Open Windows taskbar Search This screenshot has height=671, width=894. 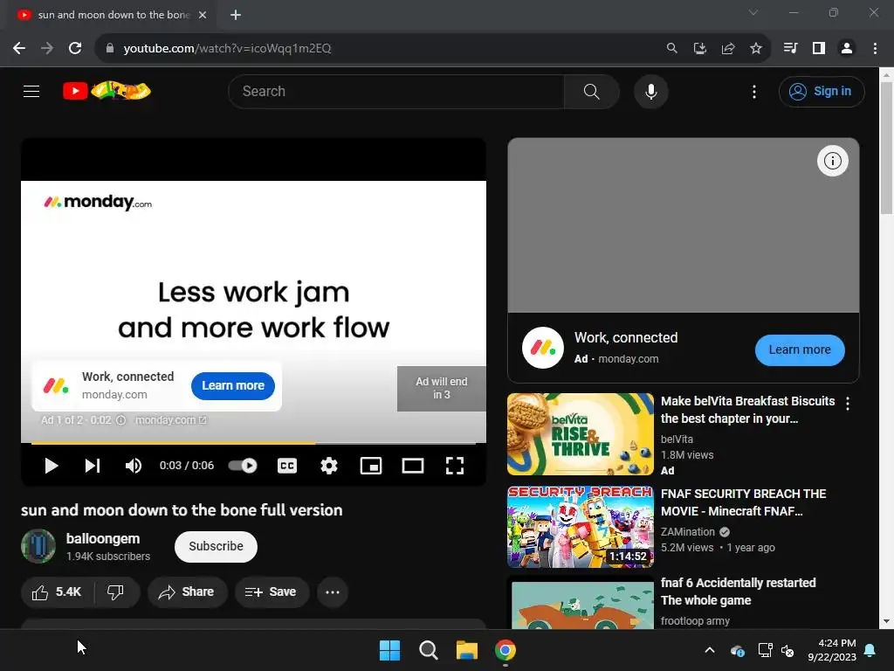pyautogui.click(x=428, y=650)
